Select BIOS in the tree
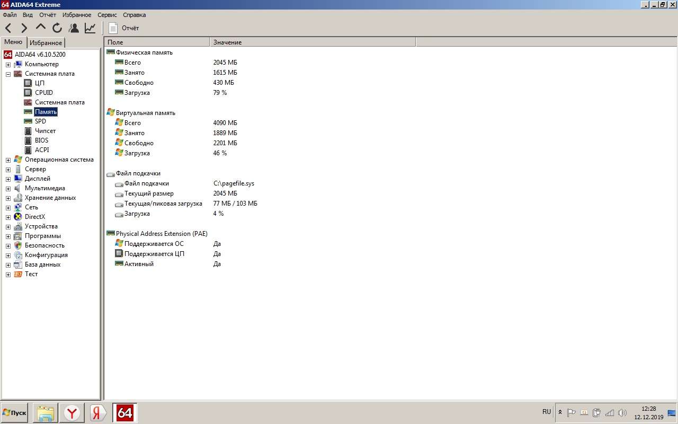The width and height of the screenshot is (678, 424). (x=41, y=140)
